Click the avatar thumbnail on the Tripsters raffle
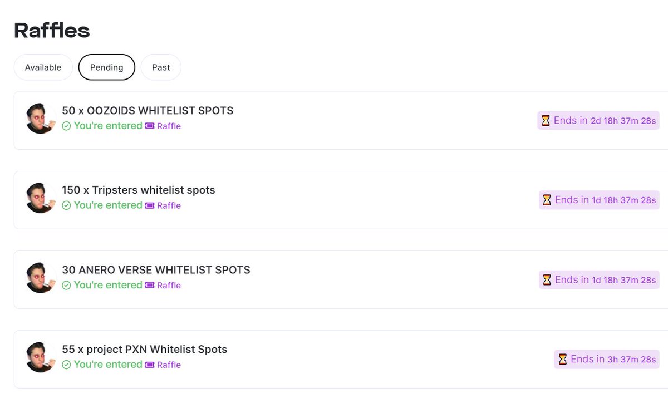The height and width of the screenshot is (408, 668). pyautogui.click(x=41, y=198)
